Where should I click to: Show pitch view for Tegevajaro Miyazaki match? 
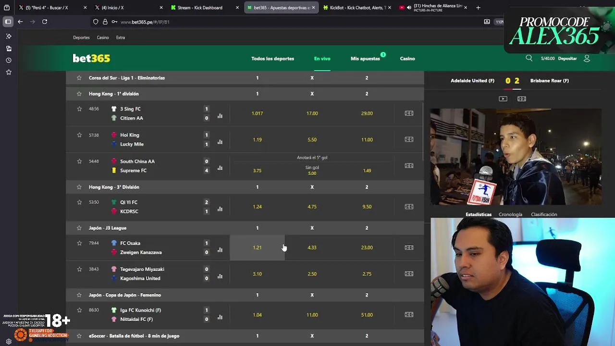coord(409,274)
